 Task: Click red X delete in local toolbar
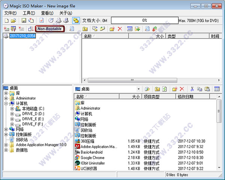click(x=182, y=89)
